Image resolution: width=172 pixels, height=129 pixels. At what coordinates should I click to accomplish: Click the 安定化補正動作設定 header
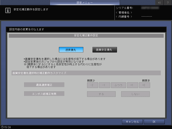86,36
